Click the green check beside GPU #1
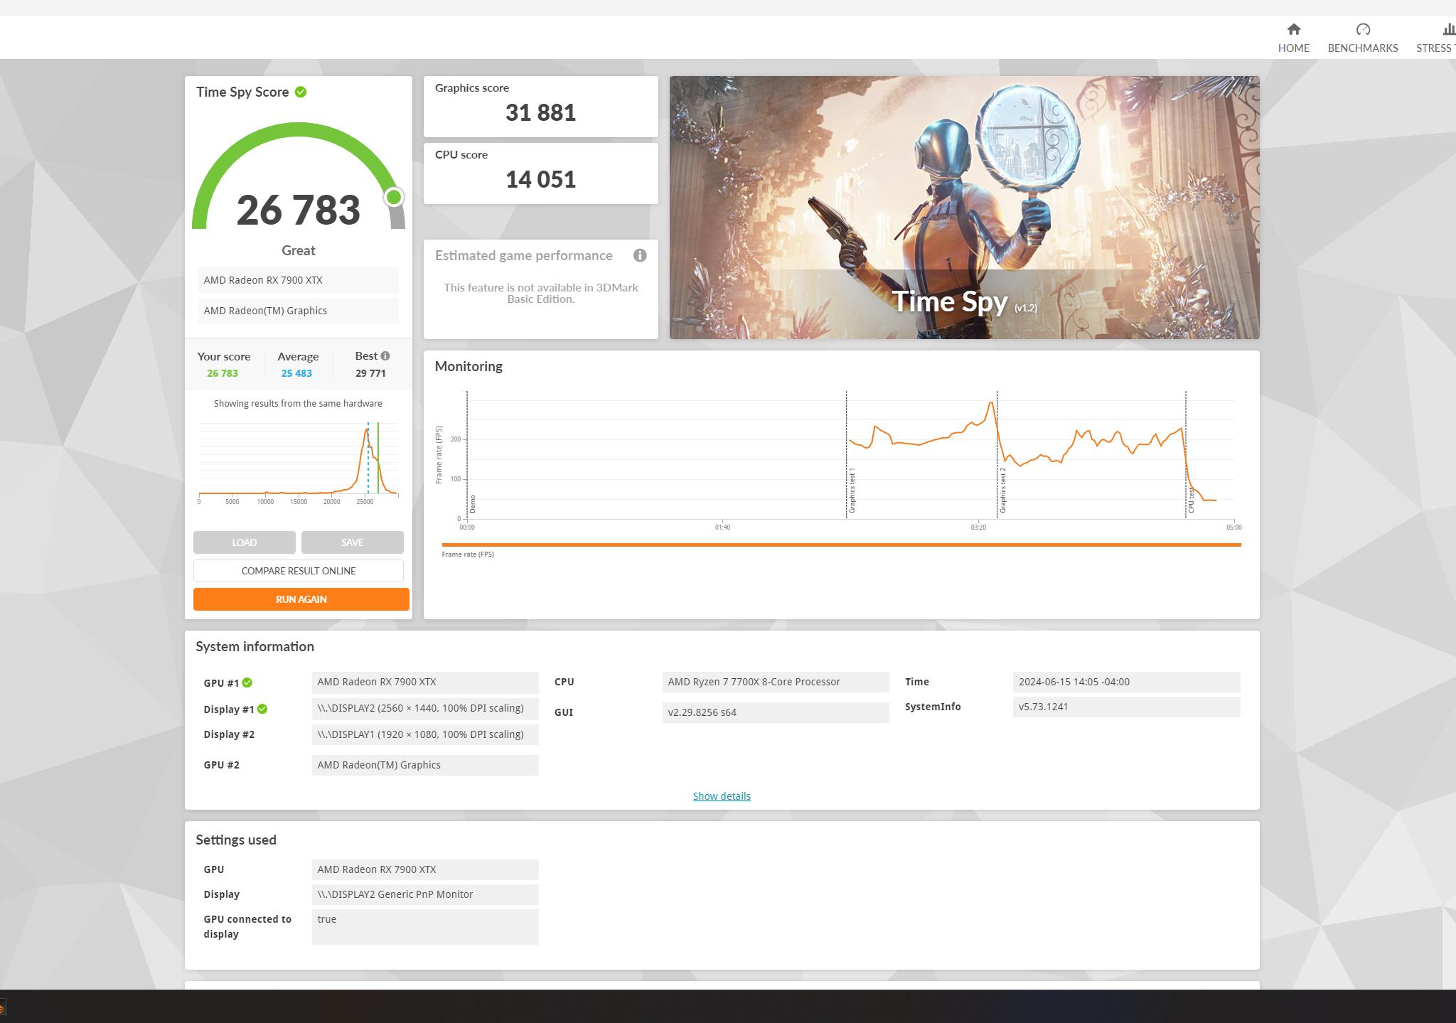This screenshot has width=1456, height=1023. [247, 682]
